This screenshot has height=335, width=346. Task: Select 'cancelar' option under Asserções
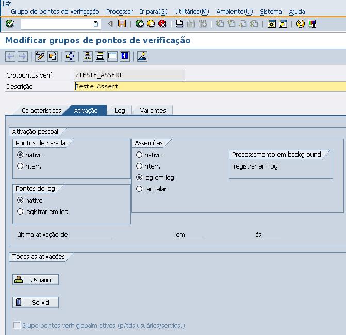tap(139, 189)
